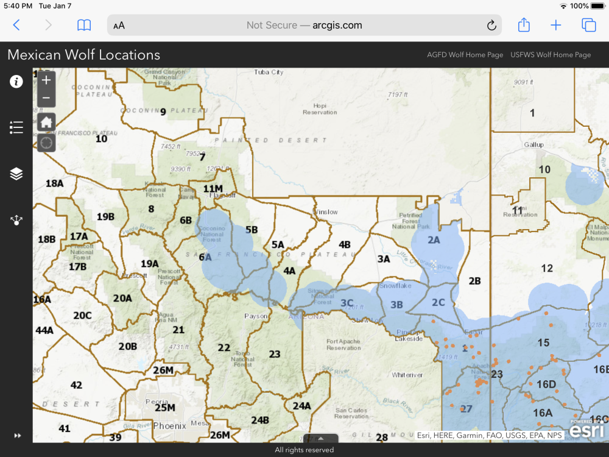This screenshot has height=457, width=609.
Task: Open the layers stack icon
Action: point(16,174)
